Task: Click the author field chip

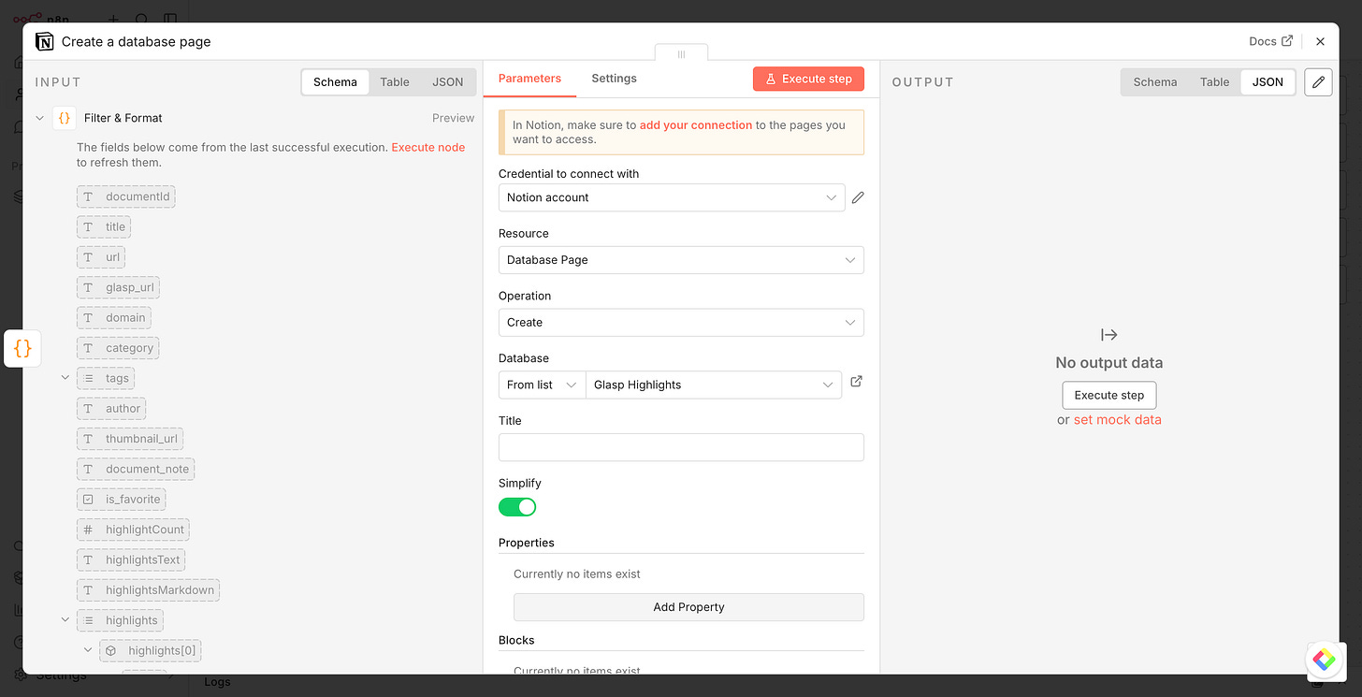Action: click(x=111, y=409)
